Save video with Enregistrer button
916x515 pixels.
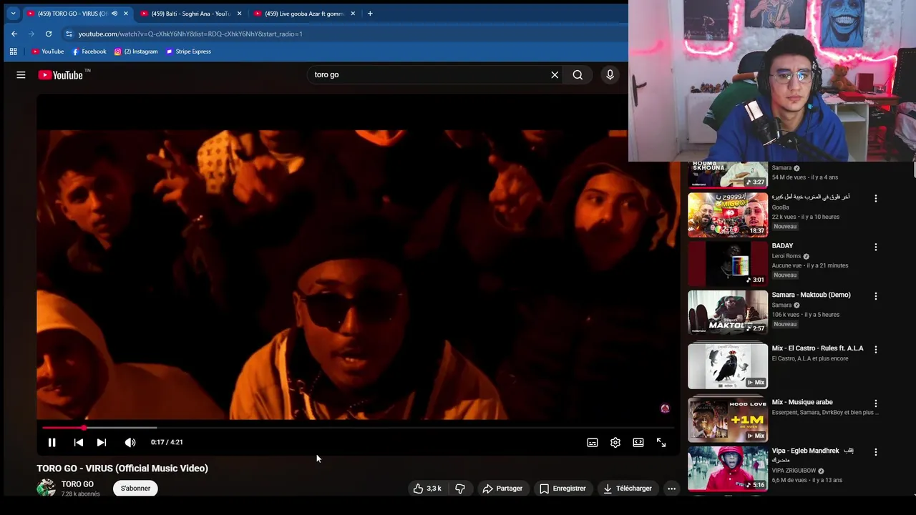562,489
